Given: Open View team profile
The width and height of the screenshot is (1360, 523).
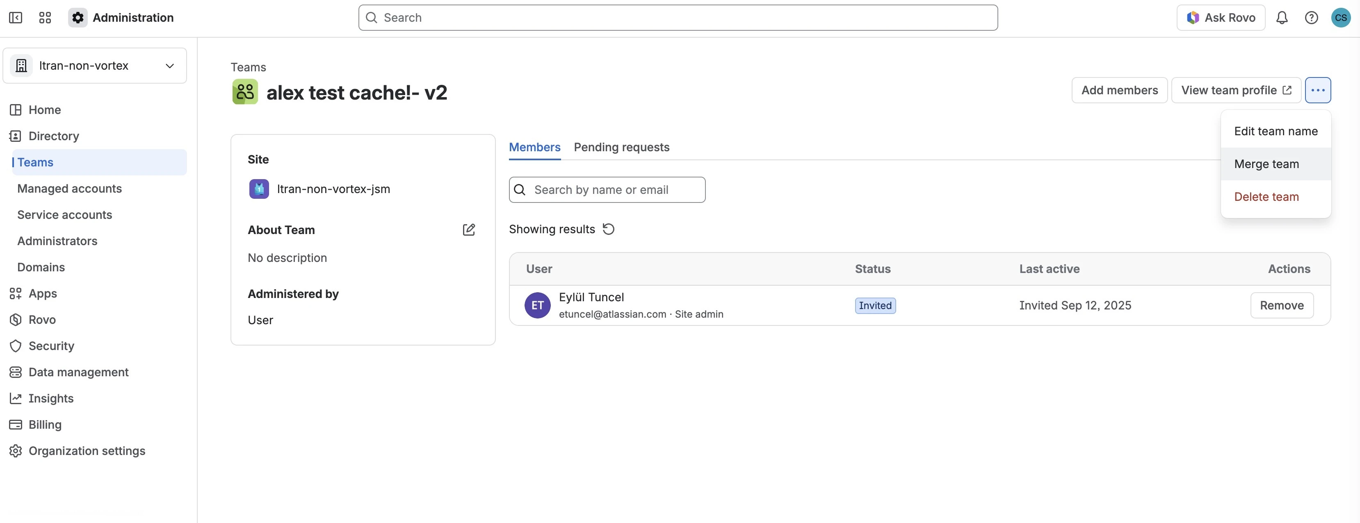Looking at the screenshot, I should (x=1236, y=90).
